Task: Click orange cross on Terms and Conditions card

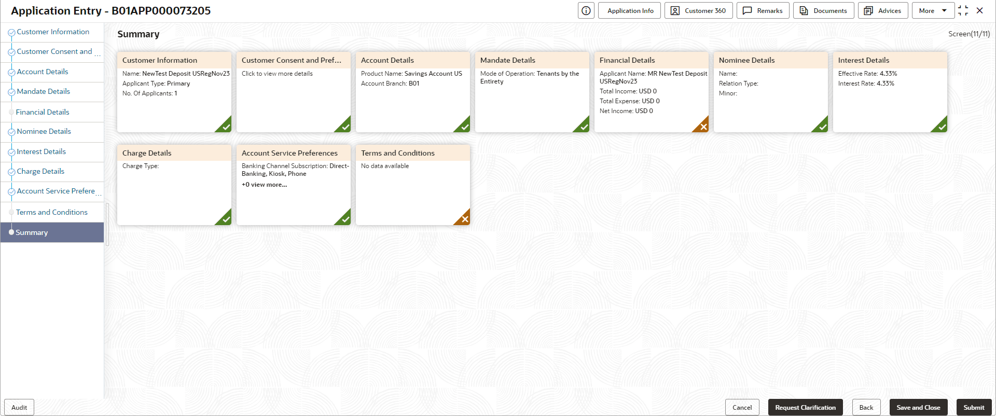Action: pyautogui.click(x=464, y=219)
